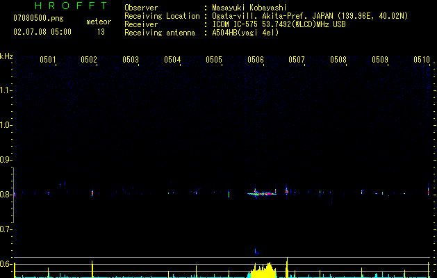Click the A504HB(yagi 4el) antenna text
The height and width of the screenshot is (278, 437).
coord(245,33)
